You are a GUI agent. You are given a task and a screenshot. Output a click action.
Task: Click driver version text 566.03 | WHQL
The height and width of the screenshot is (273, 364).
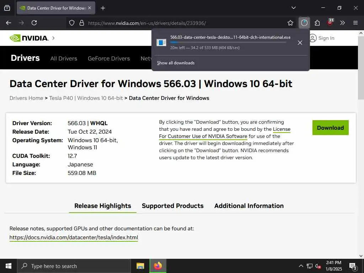coord(87,123)
